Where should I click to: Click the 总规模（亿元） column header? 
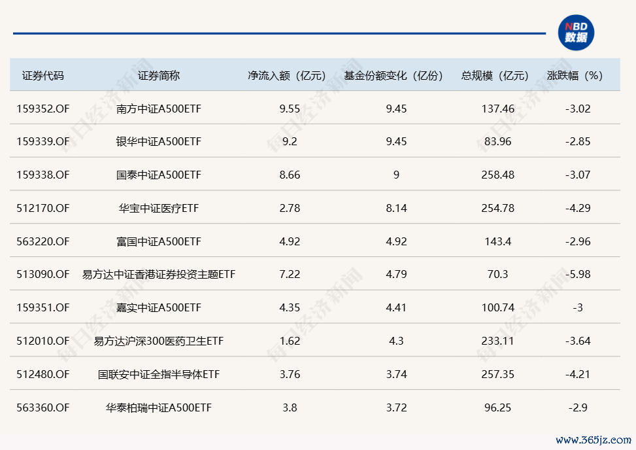pyautogui.click(x=495, y=75)
